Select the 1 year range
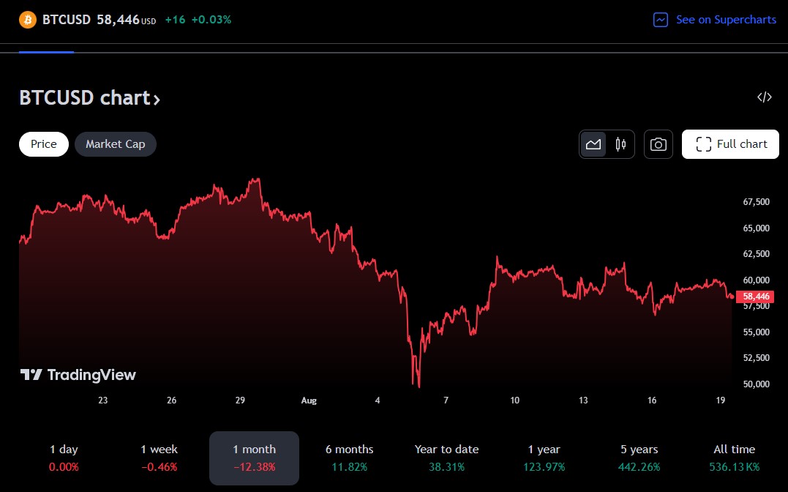The width and height of the screenshot is (788, 492). [x=544, y=458]
